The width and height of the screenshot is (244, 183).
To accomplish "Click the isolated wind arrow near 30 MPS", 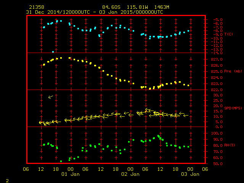I will coord(51,97).
